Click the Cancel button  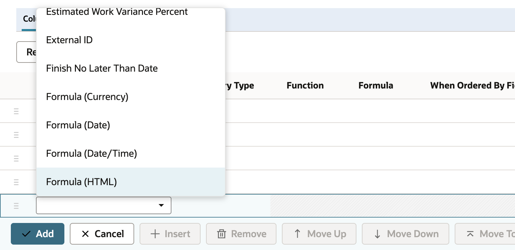coord(102,234)
